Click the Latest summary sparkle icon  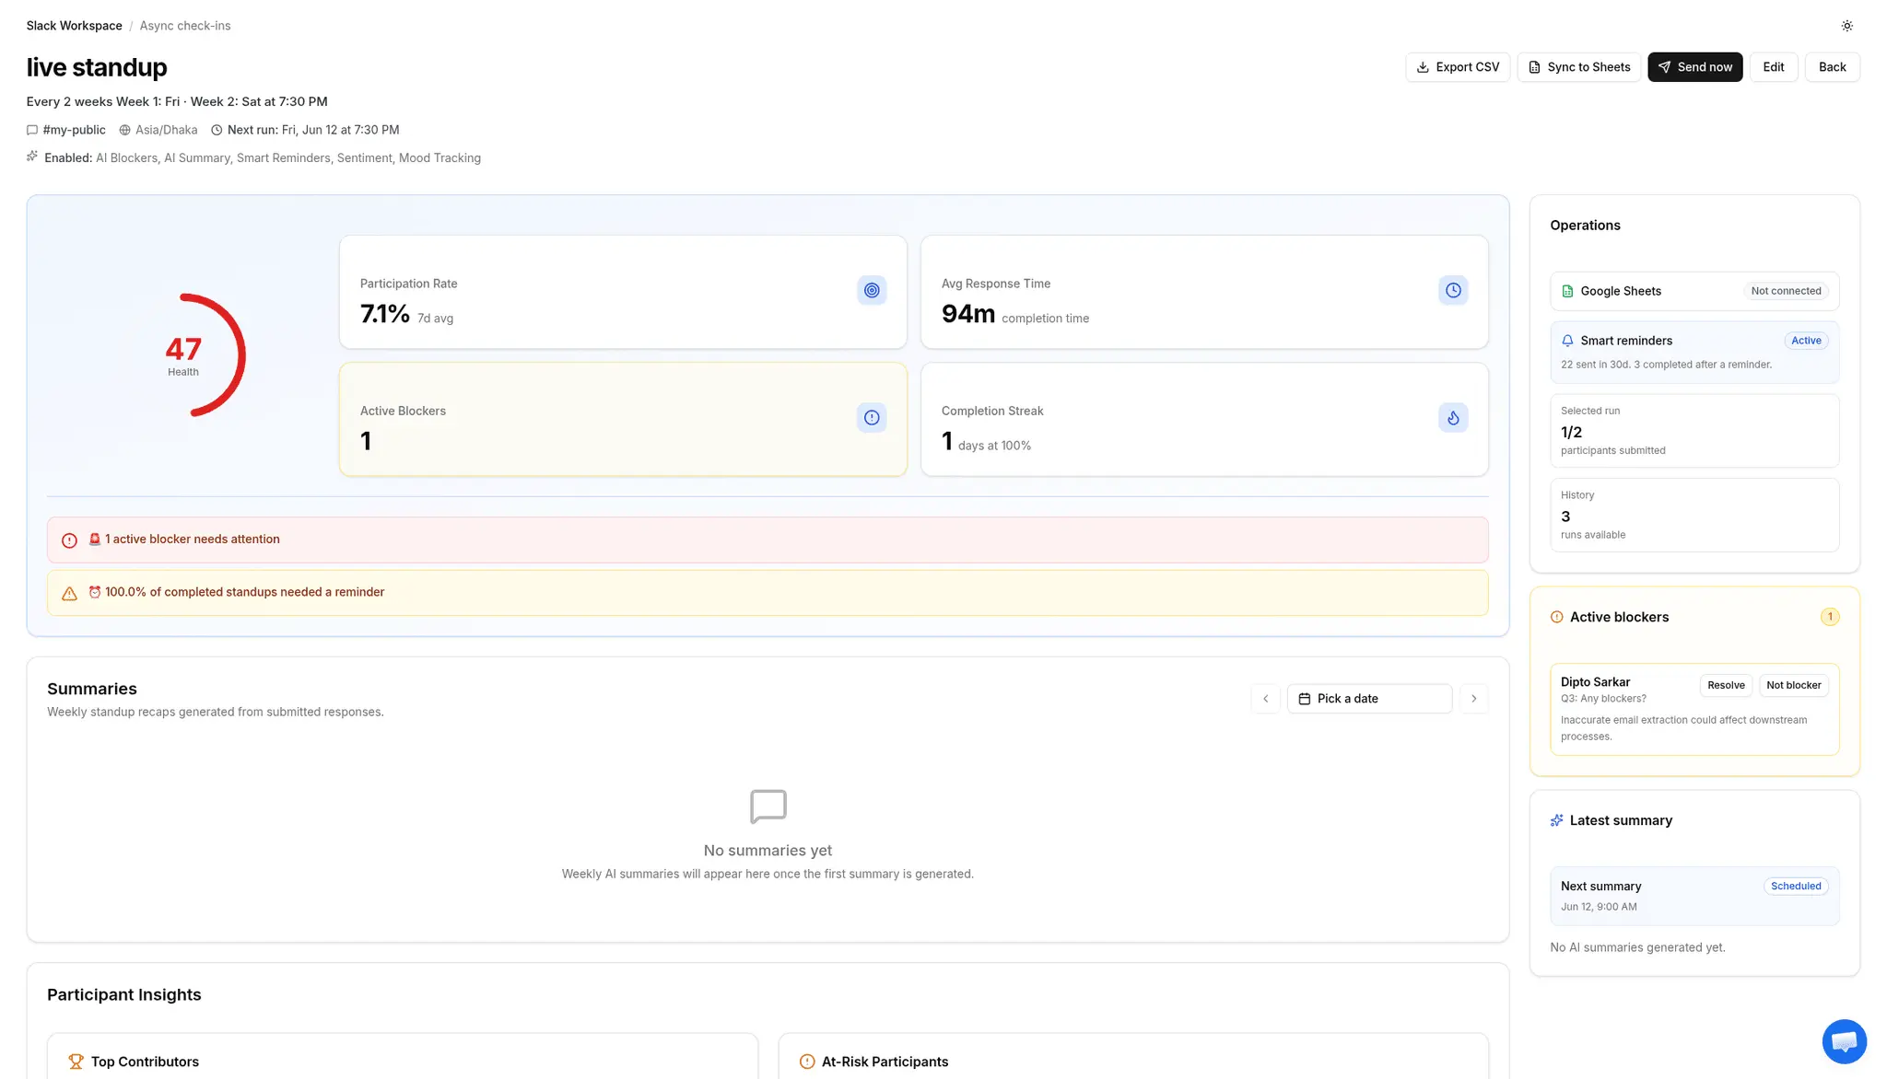click(x=1557, y=820)
